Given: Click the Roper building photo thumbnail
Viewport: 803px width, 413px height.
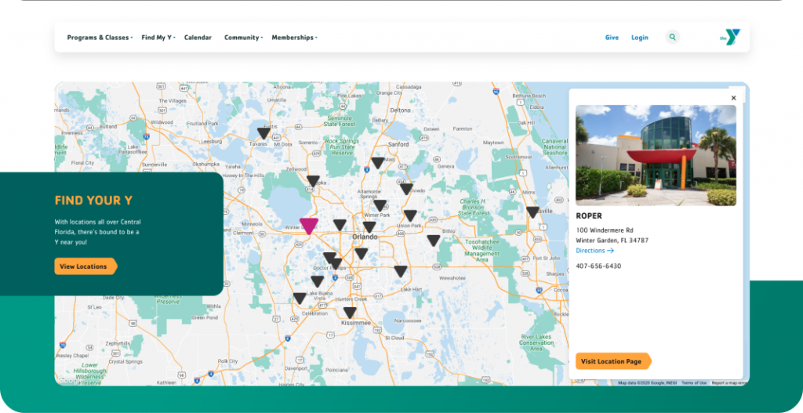Looking at the screenshot, I should [x=656, y=154].
